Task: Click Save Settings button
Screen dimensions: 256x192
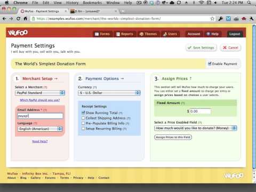Action: tap(201, 47)
